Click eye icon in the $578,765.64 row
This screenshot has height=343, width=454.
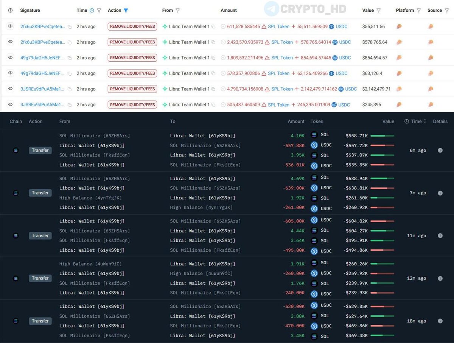[11, 42]
